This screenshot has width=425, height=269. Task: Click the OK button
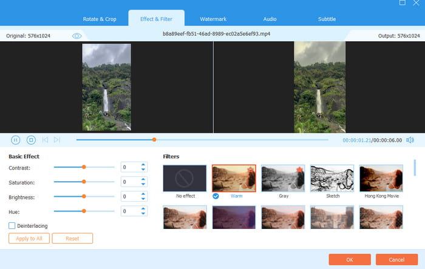(x=350, y=259)
